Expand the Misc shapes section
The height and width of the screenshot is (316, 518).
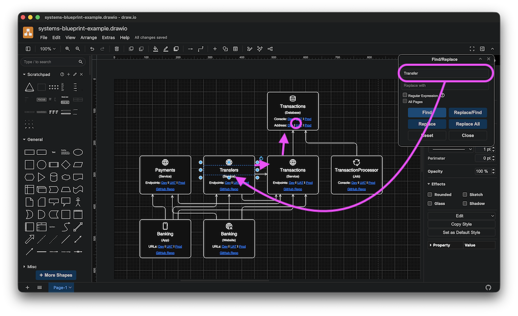pyautogui.click(x=24, y=266)
